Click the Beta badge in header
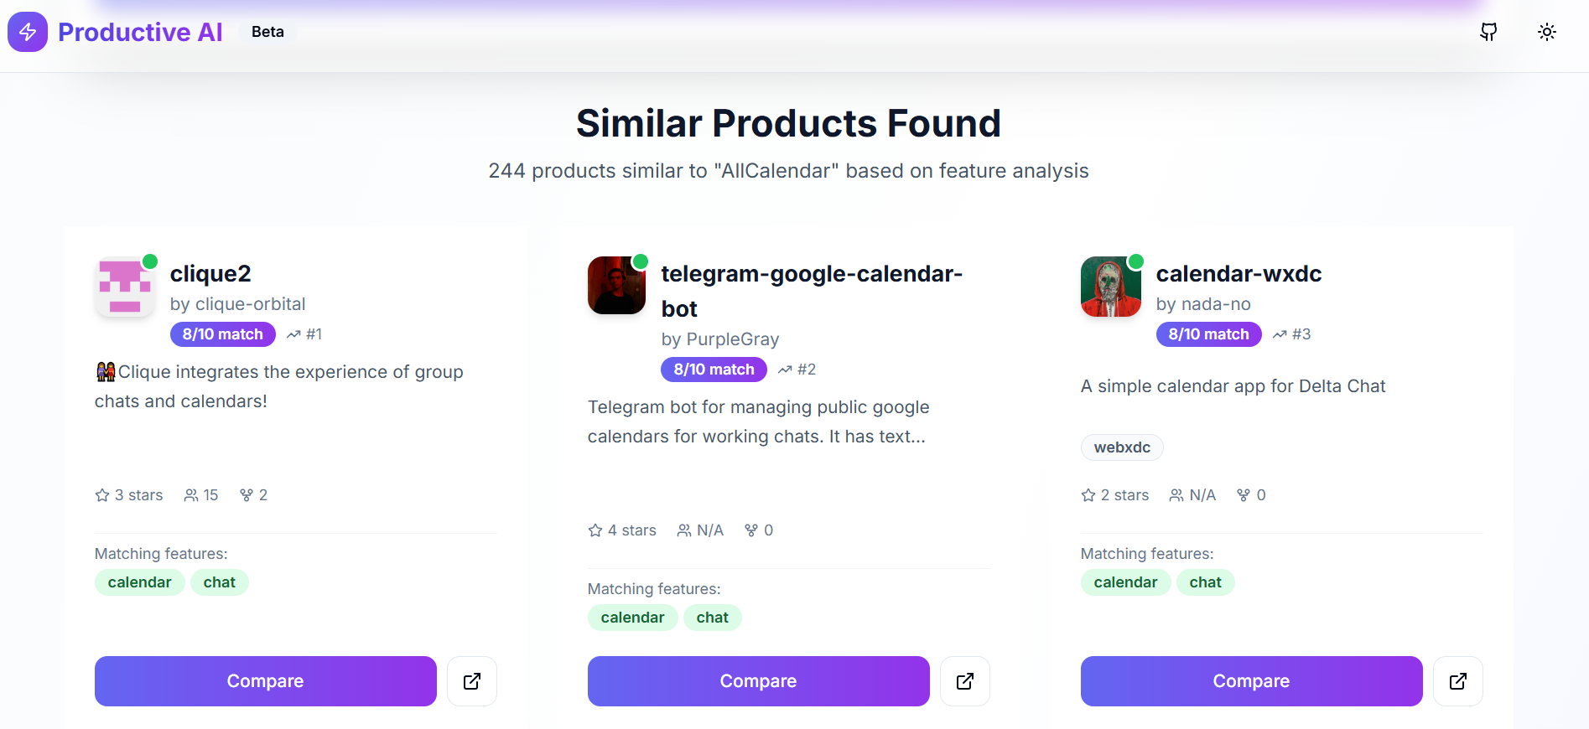 tap(267, 32)
